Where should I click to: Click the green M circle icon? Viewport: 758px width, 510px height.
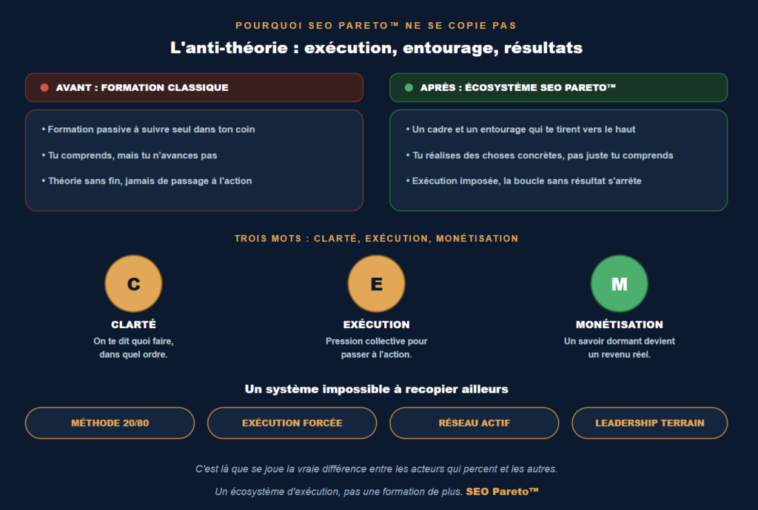coord(620,284)
